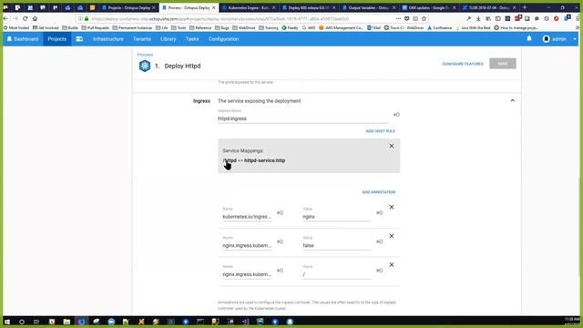Open the Library nav item

pos(168,39)
